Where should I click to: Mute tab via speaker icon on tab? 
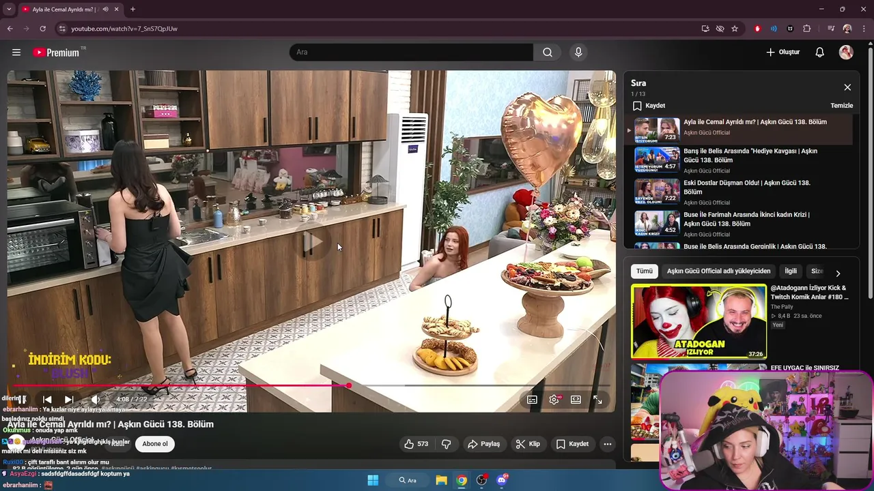click(105, 10)
